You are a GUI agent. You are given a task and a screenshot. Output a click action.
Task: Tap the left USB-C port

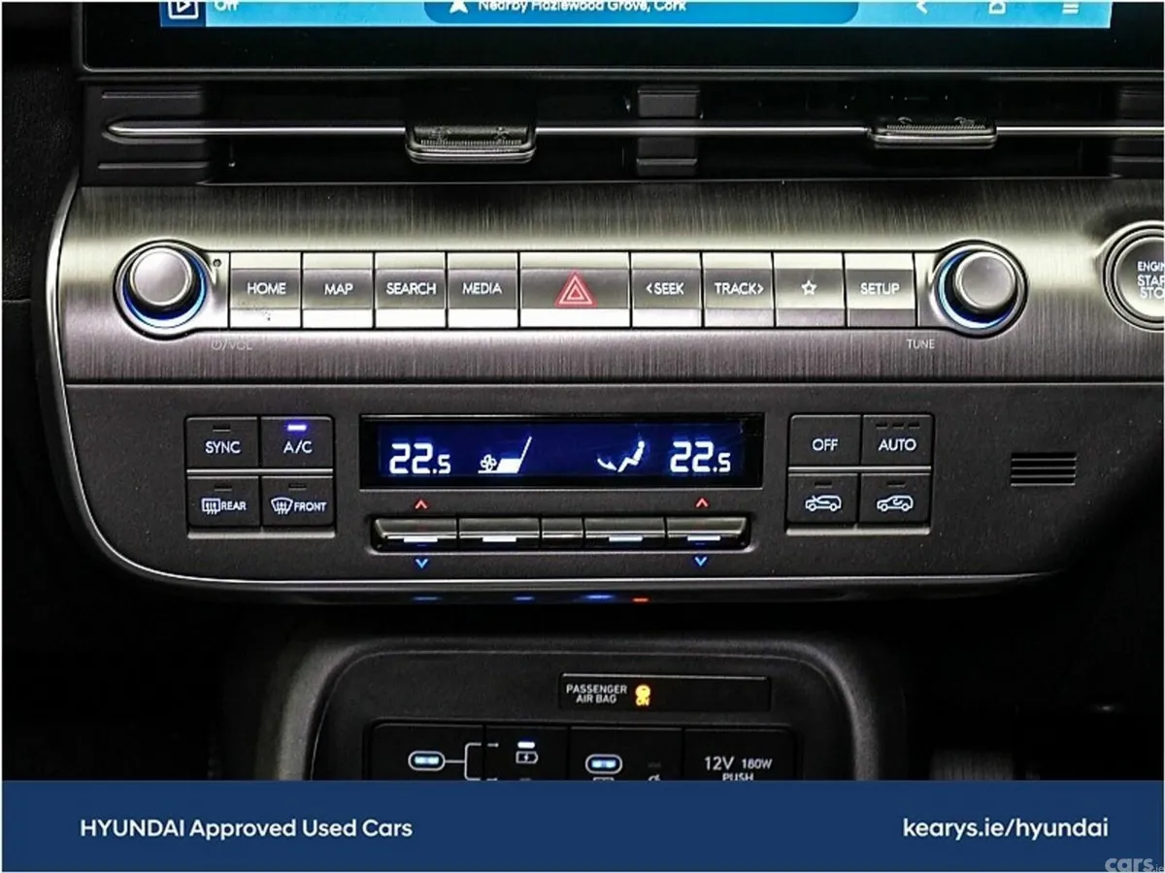coord(425,760)
